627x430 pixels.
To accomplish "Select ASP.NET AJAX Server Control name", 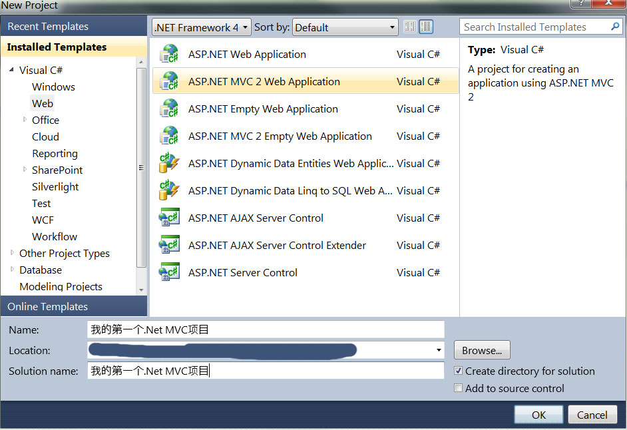I will (x=256, y=218).
